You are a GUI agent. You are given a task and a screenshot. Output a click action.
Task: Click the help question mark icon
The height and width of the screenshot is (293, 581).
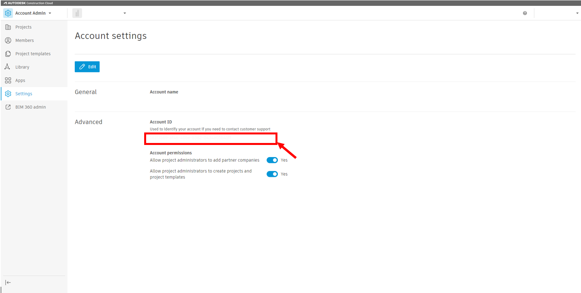tap(525, 13)
